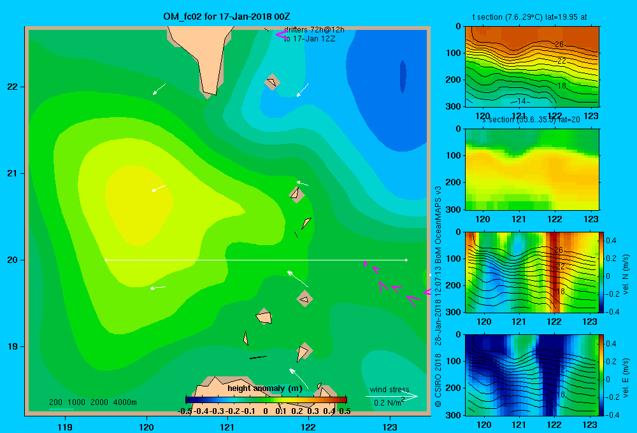Select the 'drifters 72h@12h' legend text
This screenshot has width=637, height=433.
tap(314, 30)
